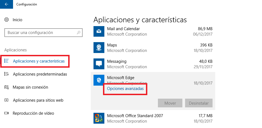Click the Desinstalar button

199,103
